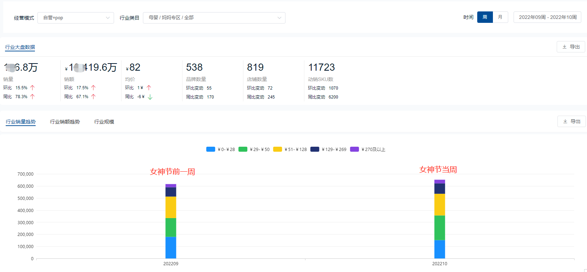Click the 动销SKU 同比变动 6200 figure
Image resolution: width=587 pixels, height=272 pixels.
(x=334, y=97)
